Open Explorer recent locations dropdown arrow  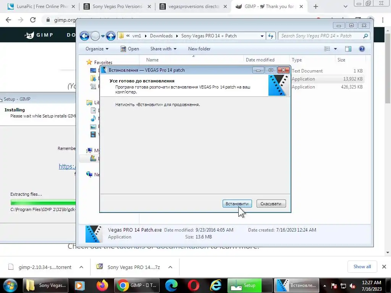[103, 36]
